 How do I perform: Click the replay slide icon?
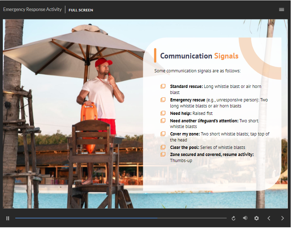tap(233, 218)
